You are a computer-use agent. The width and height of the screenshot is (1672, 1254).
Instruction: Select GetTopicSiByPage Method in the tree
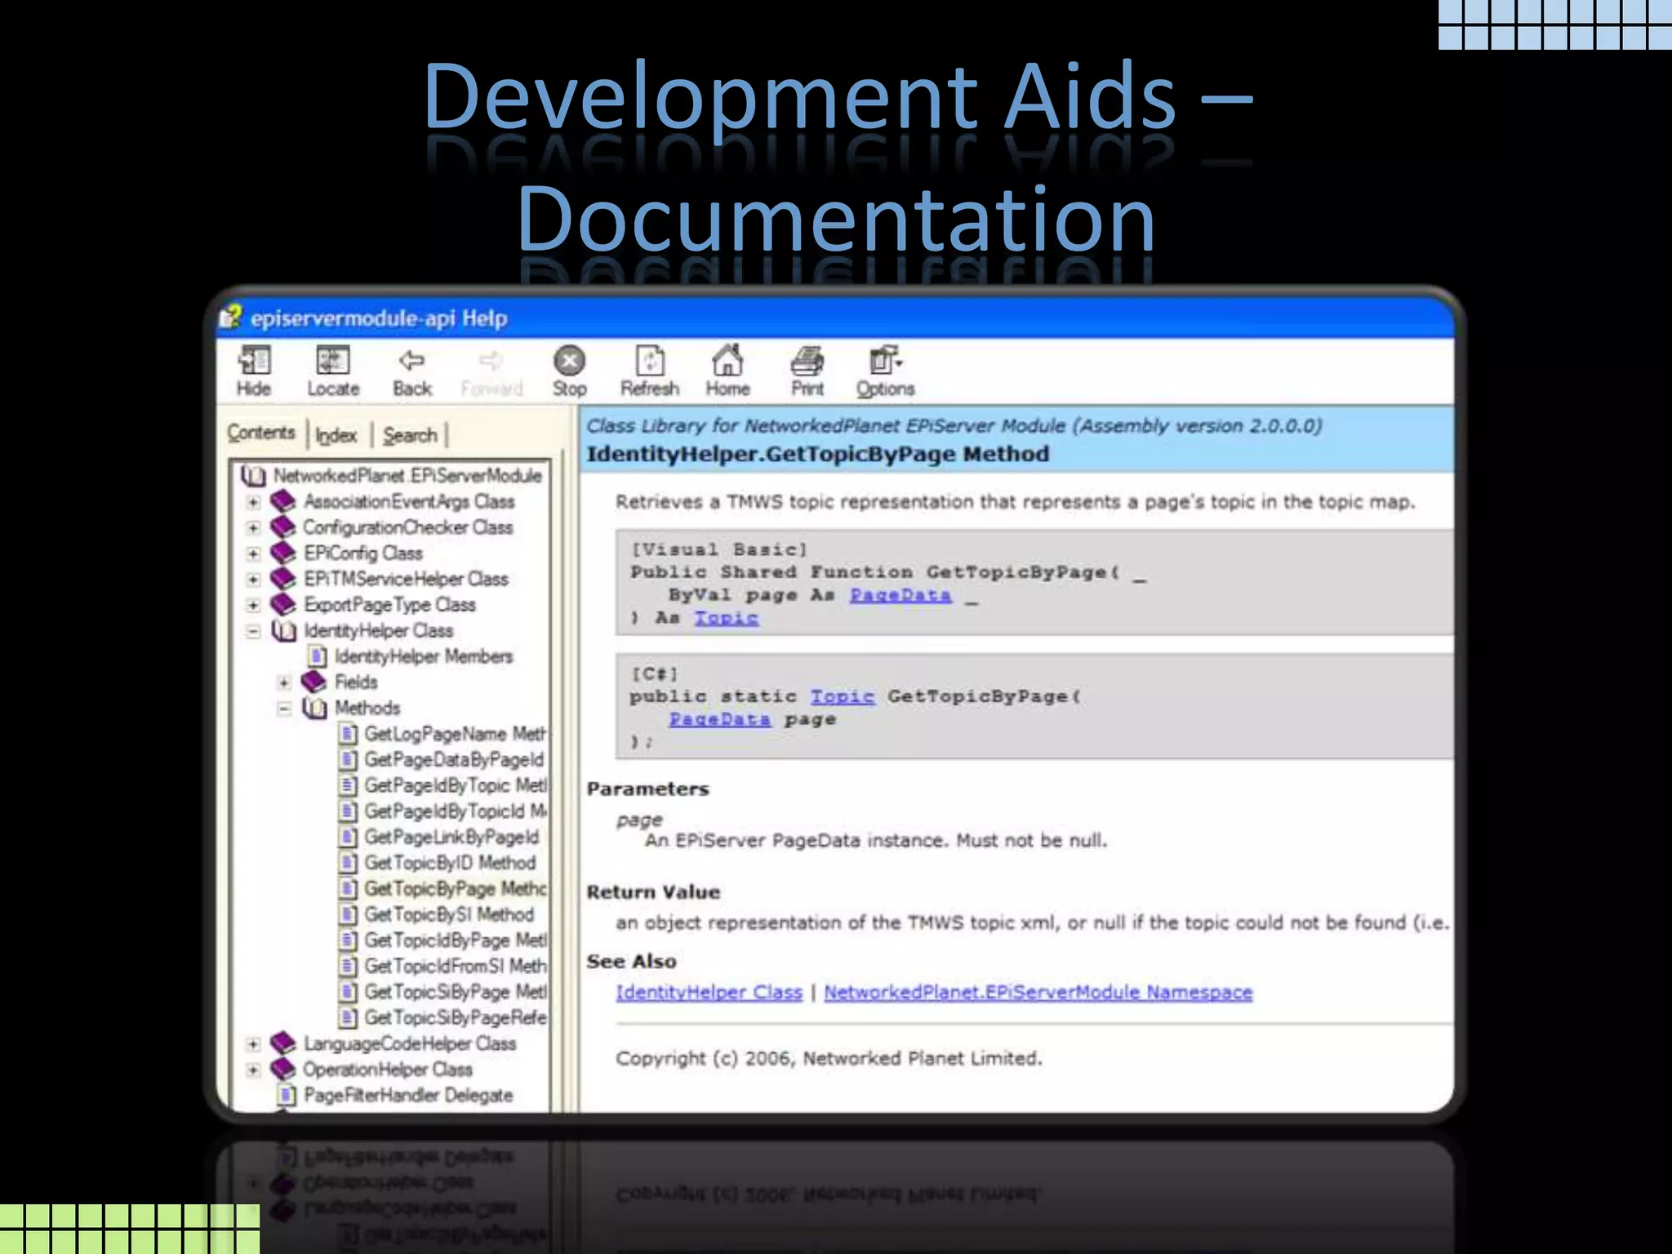click(456, 992)
